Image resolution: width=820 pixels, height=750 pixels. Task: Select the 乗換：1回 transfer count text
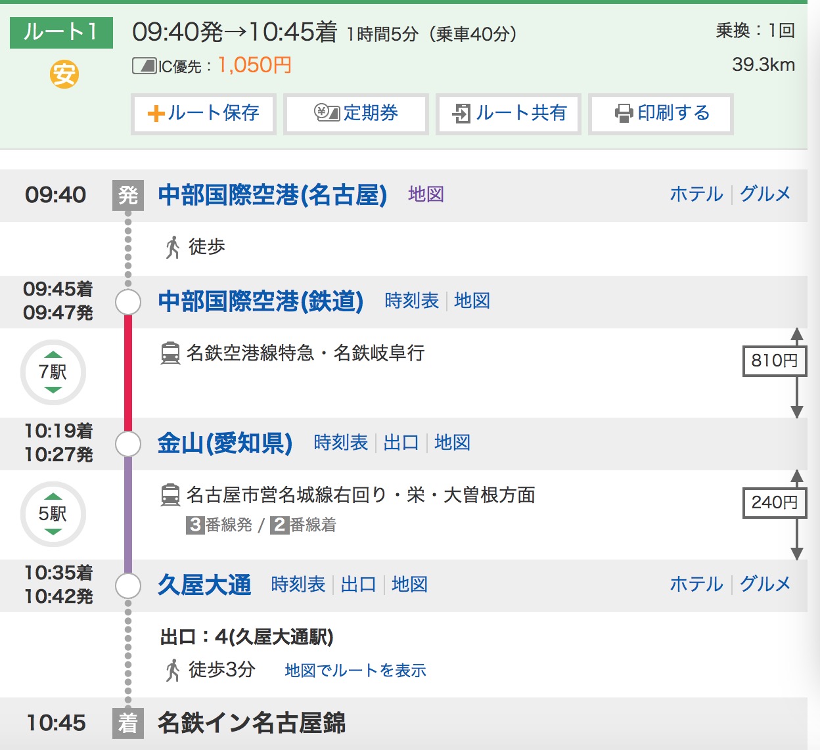(x=756, y=30)
